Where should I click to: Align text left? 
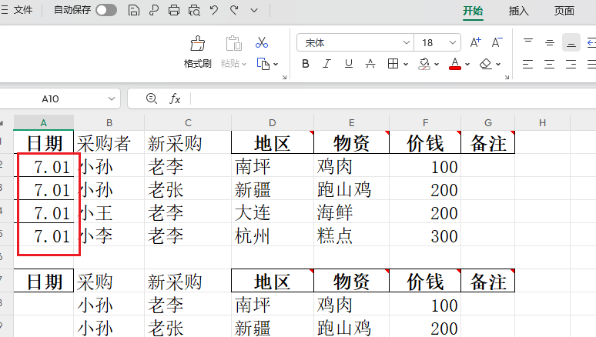527,64
